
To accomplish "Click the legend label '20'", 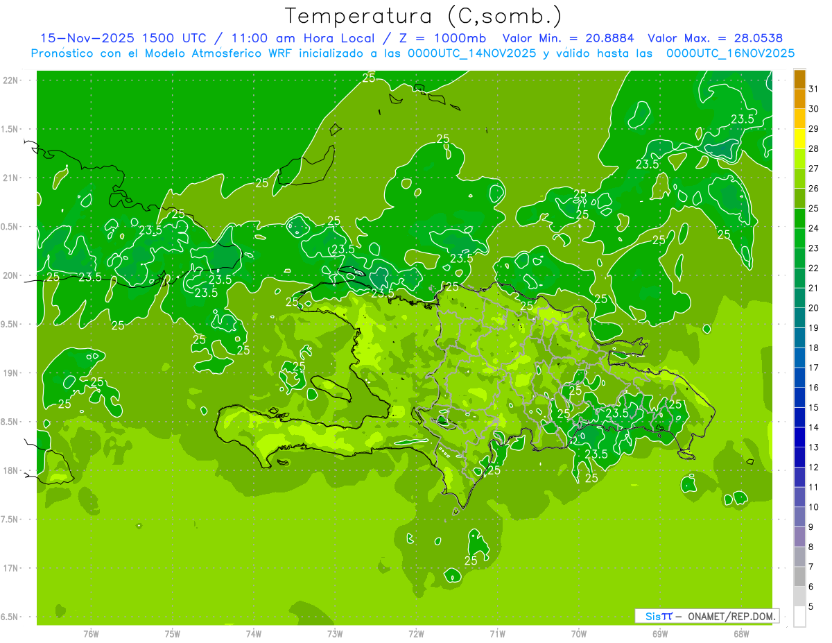I will click(814, 308).
